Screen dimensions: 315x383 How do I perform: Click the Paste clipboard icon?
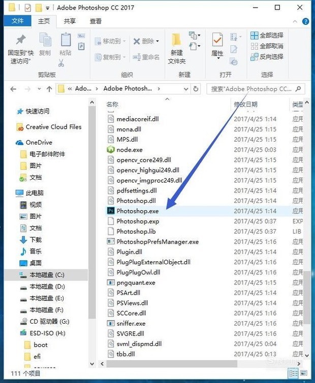[x=66, y=40]
